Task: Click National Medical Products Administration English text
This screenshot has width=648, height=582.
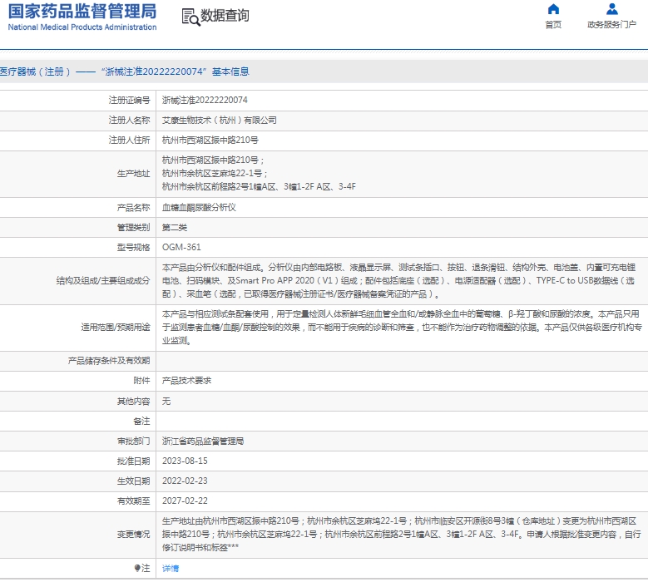Action: tap(82, 27)
